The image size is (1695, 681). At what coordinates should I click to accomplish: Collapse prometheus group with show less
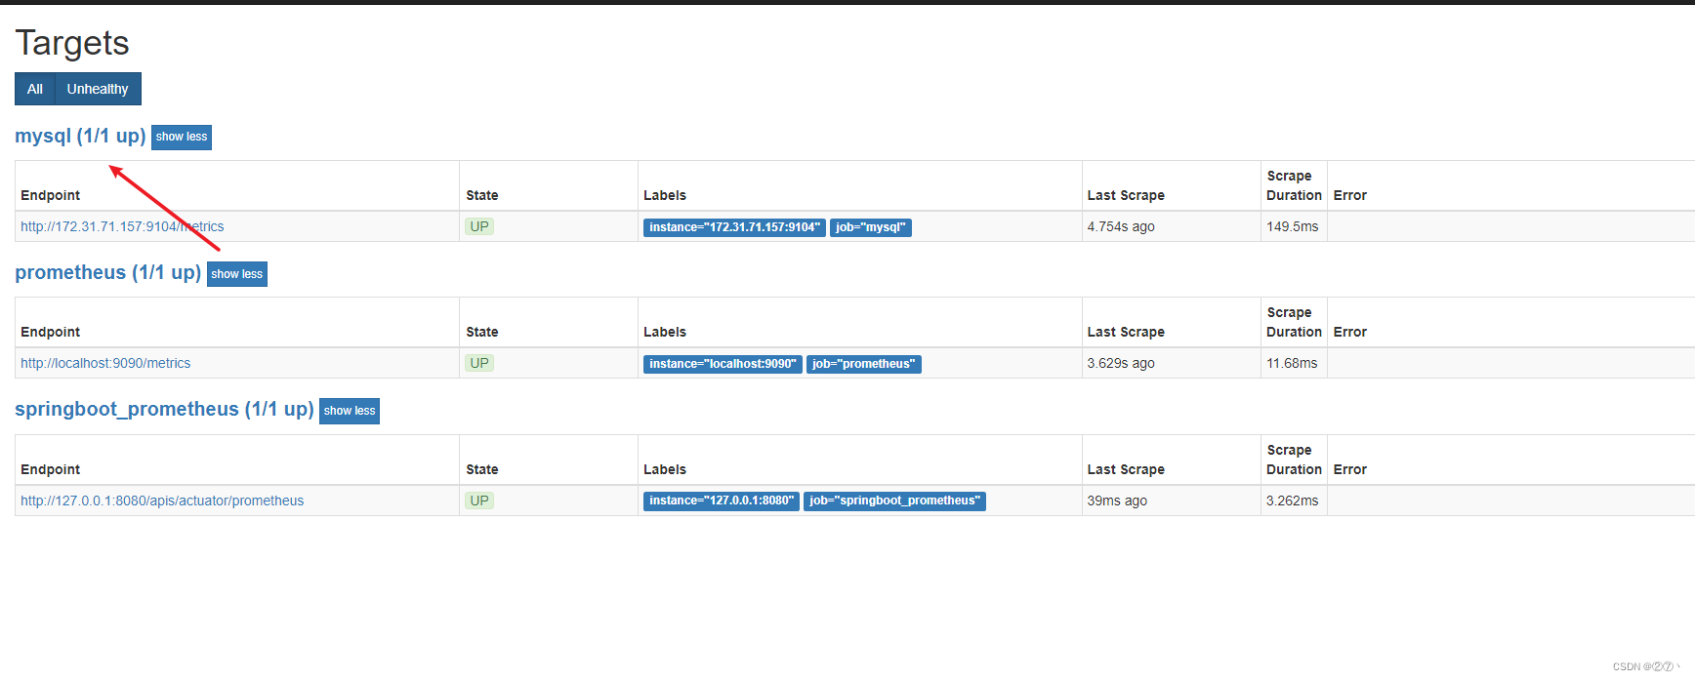click(237, 274)
